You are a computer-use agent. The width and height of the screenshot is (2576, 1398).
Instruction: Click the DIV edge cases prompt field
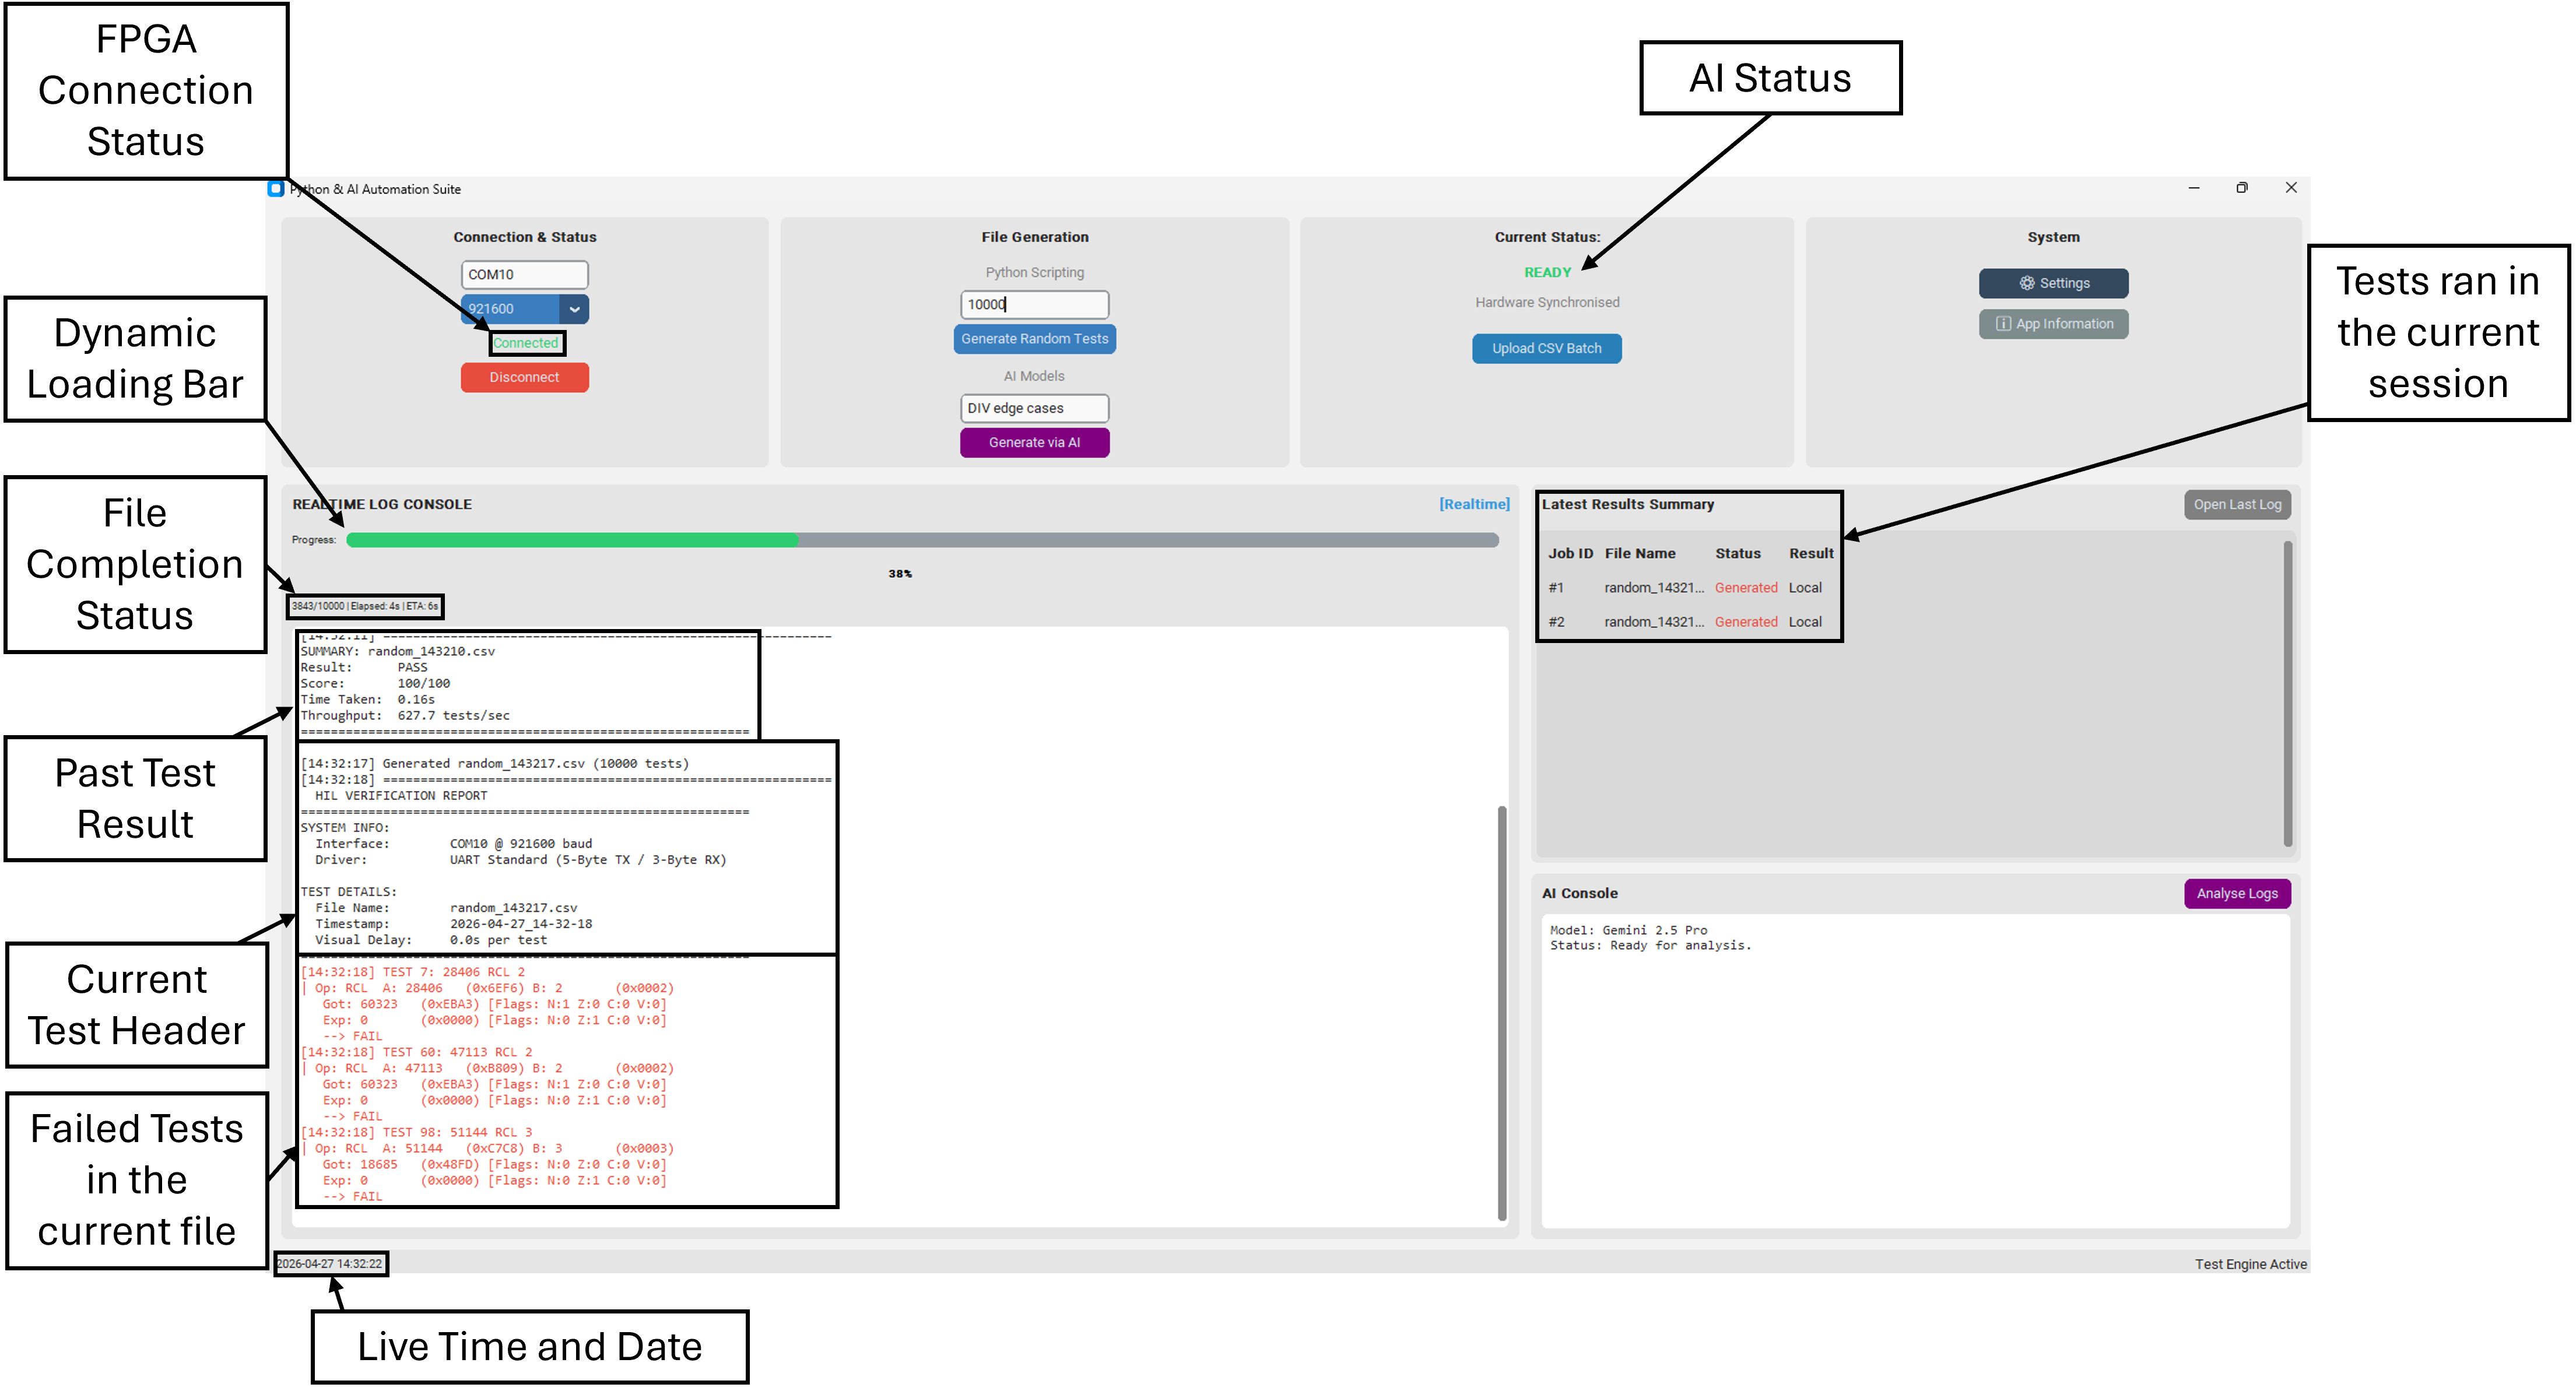(1034, 408)
